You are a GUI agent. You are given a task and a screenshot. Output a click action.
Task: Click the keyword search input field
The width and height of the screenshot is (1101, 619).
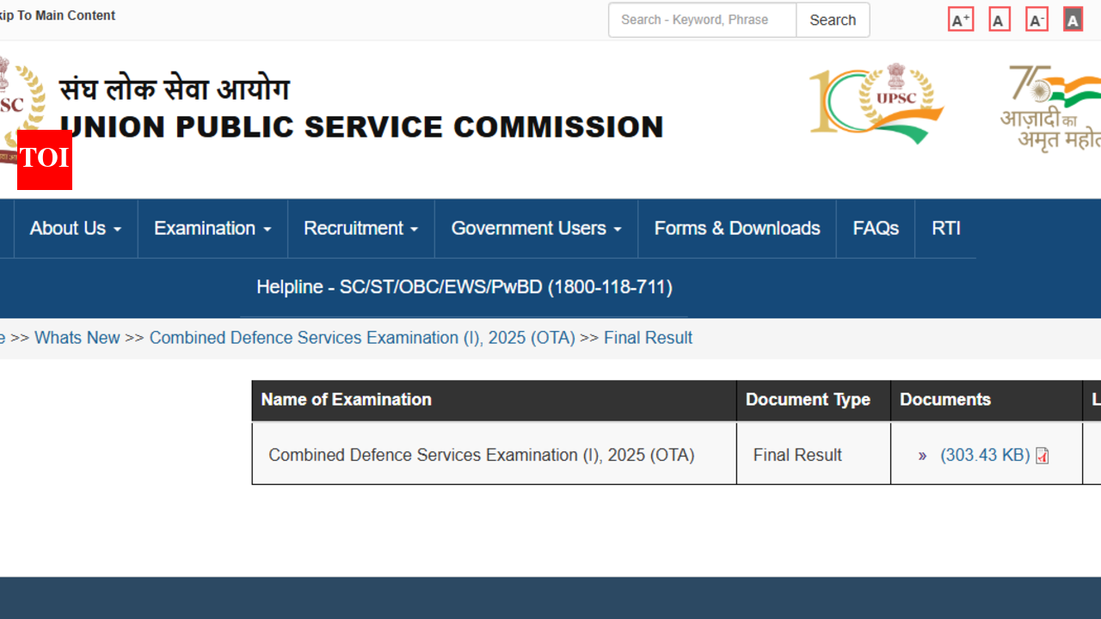pyautogui.click(x=702, y=20)
